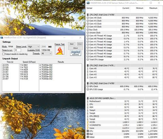163x139 pixels.
Task: Click the clock icon beside Core #0 Clock
Action: [88, 18]
